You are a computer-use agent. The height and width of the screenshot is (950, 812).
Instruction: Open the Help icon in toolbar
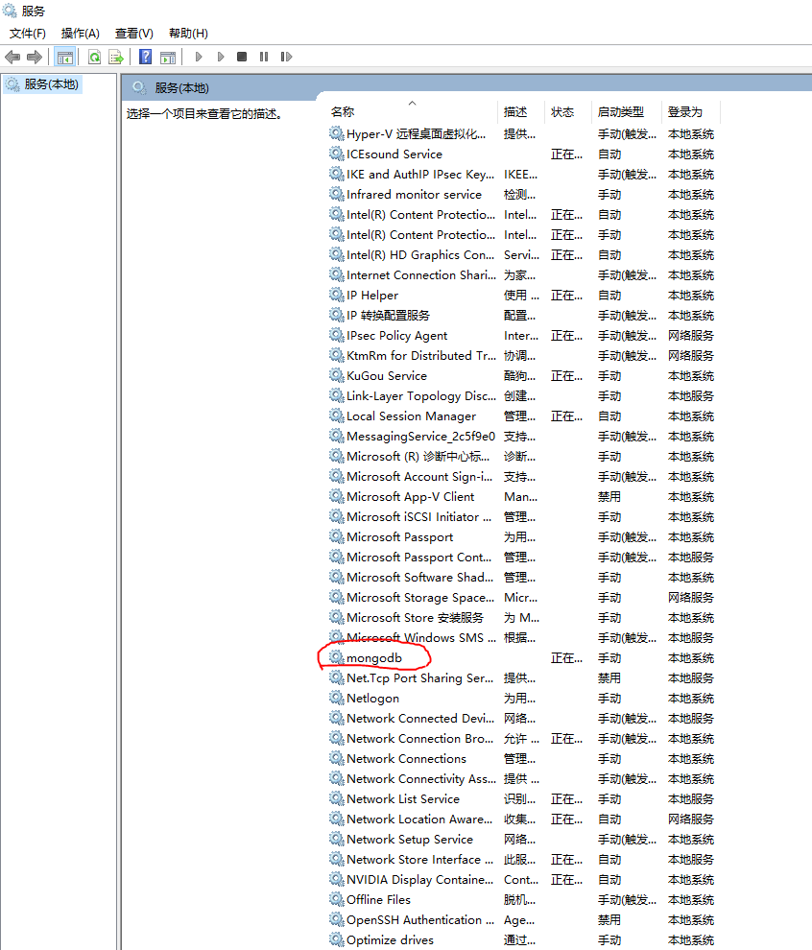point(146,57)
